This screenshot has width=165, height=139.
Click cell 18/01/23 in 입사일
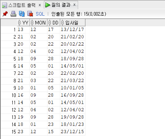[x=72, y=124]
